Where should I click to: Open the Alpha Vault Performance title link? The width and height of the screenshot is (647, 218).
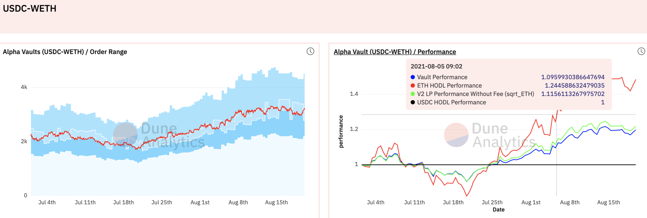(395, 52)
